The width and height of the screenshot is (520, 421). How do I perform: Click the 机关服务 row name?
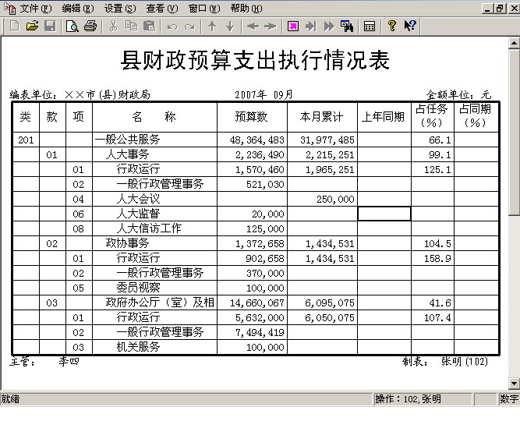[138, 347]
